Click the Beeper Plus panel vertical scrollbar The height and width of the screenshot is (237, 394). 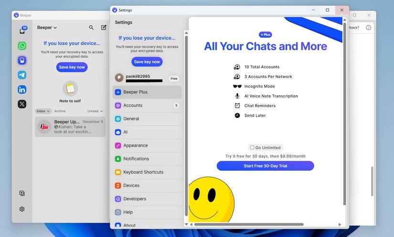tap(344, 114)
